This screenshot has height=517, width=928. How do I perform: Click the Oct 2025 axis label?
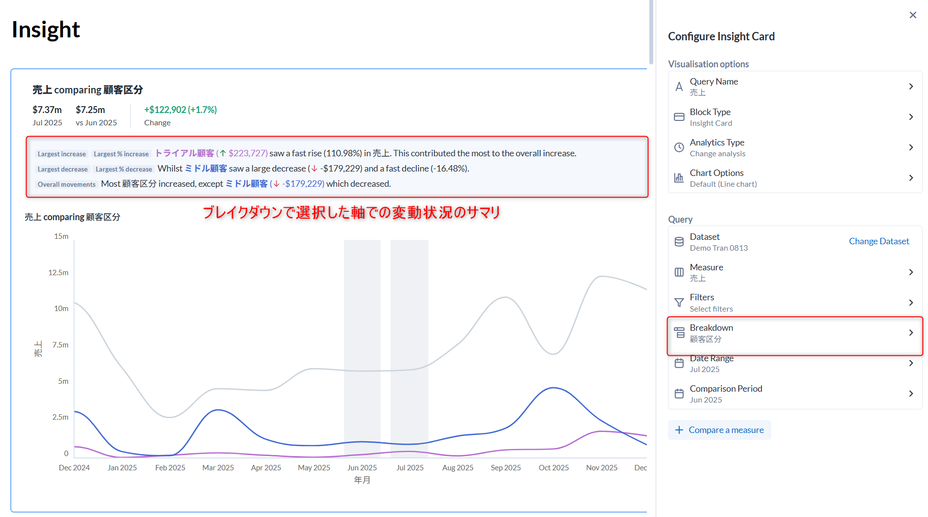pyautogui.click(x=553, y=468)
